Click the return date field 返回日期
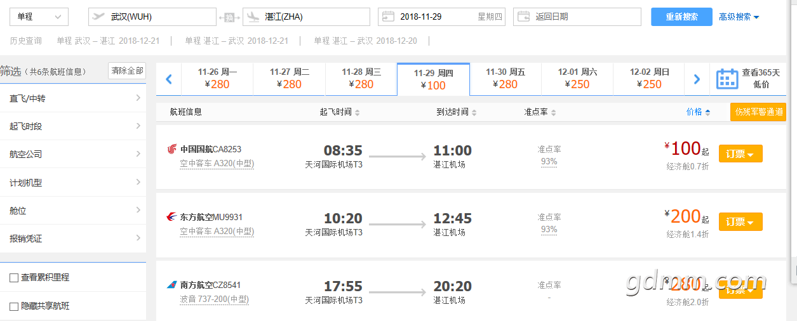 pyautogui.click(x=577, y=16)
